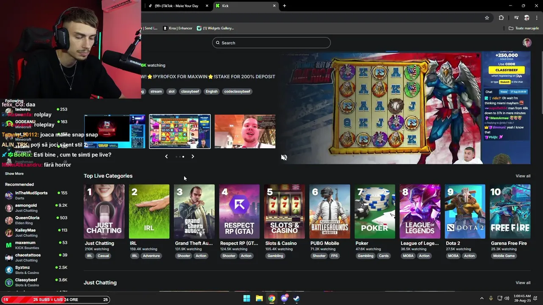This screenshot has height=305, width=543.
Task: Close the TikTok Make Your Day tab
Action: (x=207, y=6)
